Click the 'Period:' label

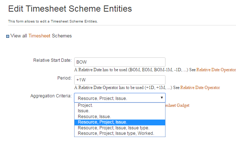pos(64,78)
